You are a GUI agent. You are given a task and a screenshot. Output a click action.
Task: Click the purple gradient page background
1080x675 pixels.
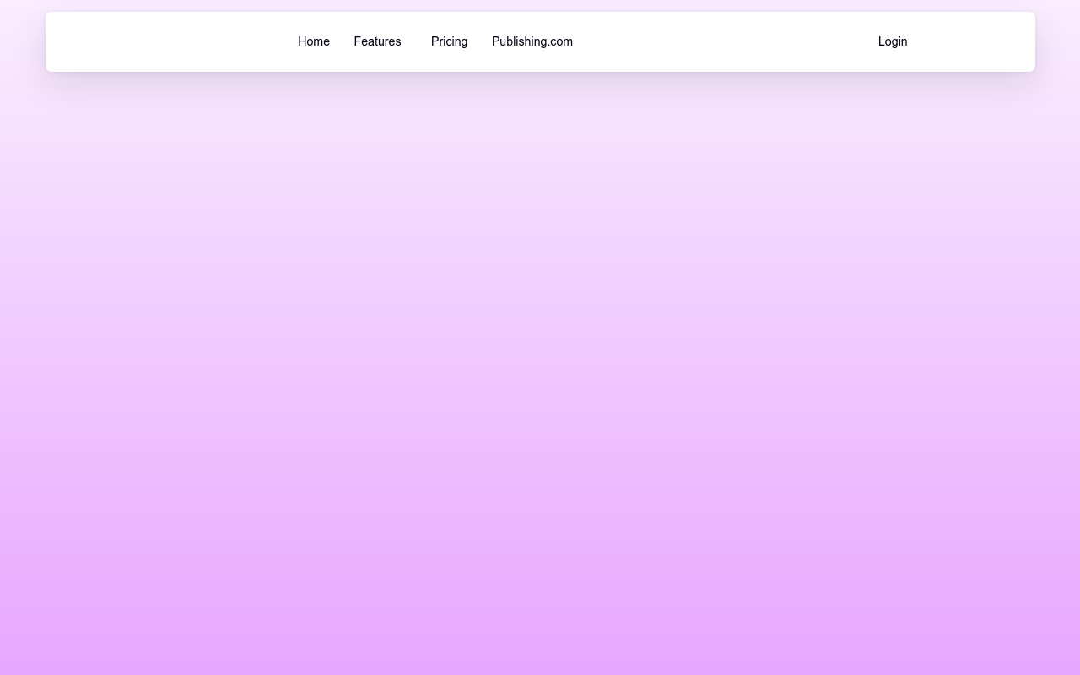coord(540,380)
